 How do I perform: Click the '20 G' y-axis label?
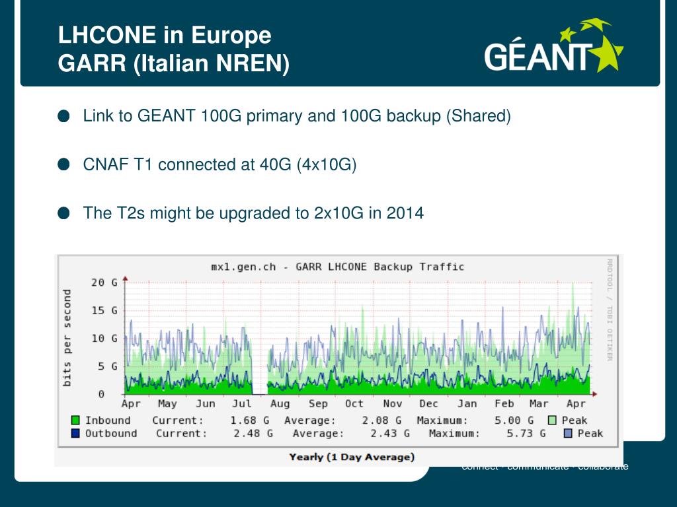[x=104, y=283]
